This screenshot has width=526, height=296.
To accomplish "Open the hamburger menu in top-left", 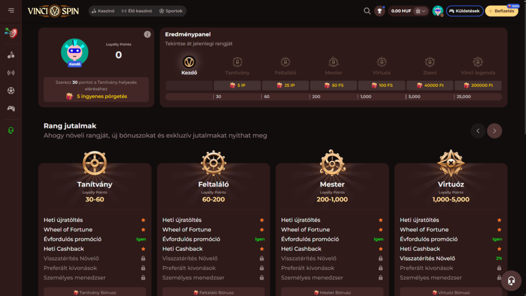I will coord(11,11).
